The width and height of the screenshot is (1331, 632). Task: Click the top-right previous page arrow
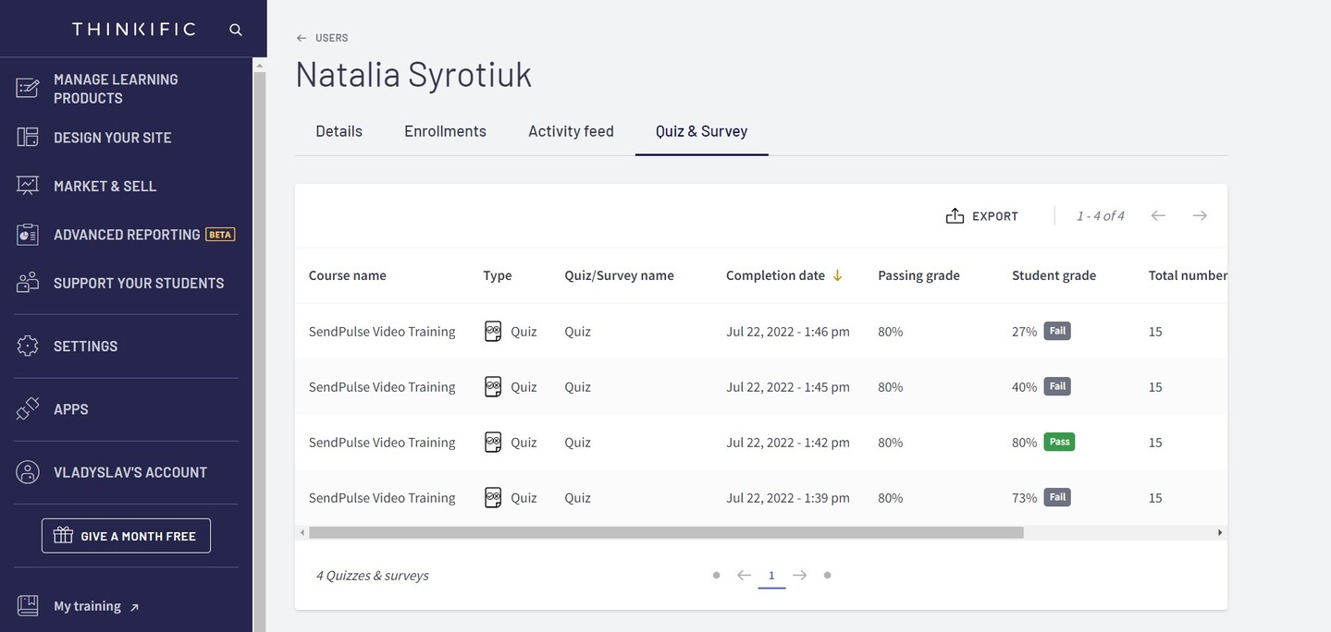(x=1158, y=215)
